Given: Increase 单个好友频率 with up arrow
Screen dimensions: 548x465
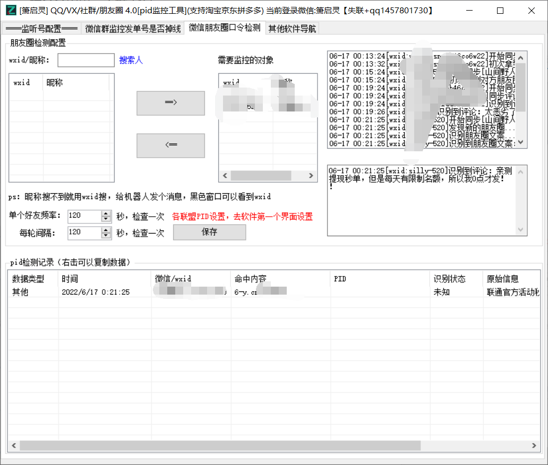Looking at the screenshot, I should (106, 213).
